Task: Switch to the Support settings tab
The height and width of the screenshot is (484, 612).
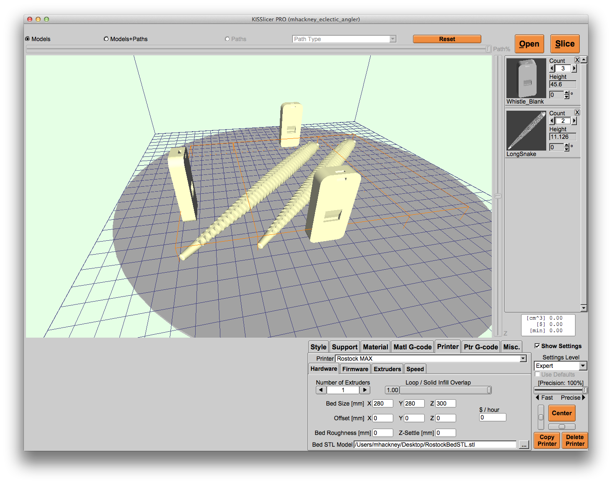Action: (344, 347)
